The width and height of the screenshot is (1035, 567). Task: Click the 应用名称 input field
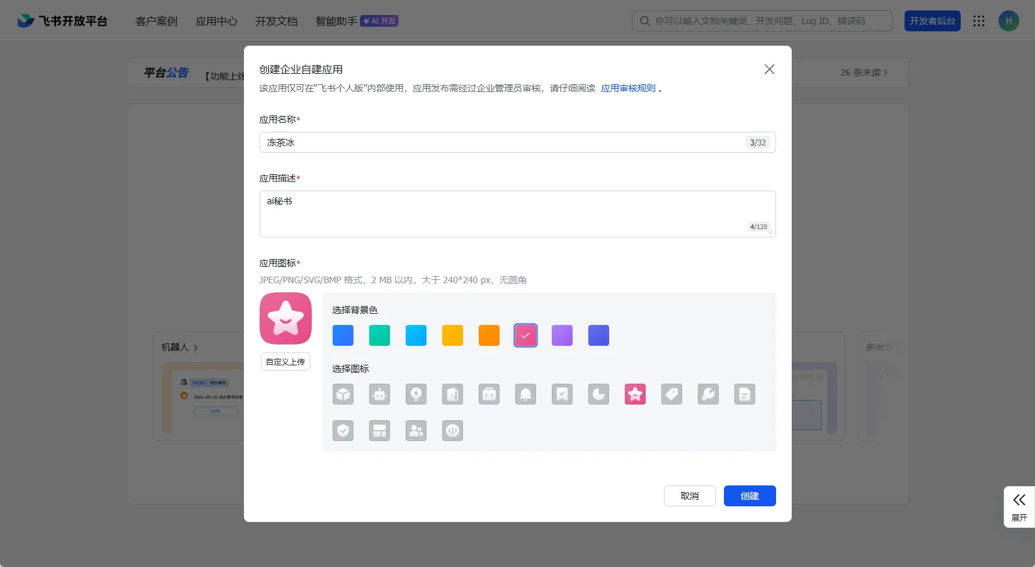pos(502,142)
